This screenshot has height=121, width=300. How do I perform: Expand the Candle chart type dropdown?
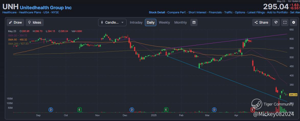[112, 23]
